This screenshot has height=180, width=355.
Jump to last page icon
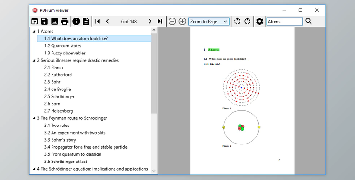click(160, 21)
